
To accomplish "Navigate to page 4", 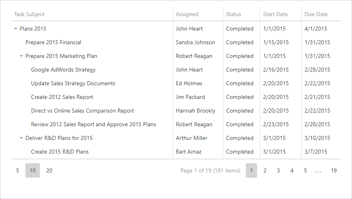I will pyautogui.click(x=292, y=170).
